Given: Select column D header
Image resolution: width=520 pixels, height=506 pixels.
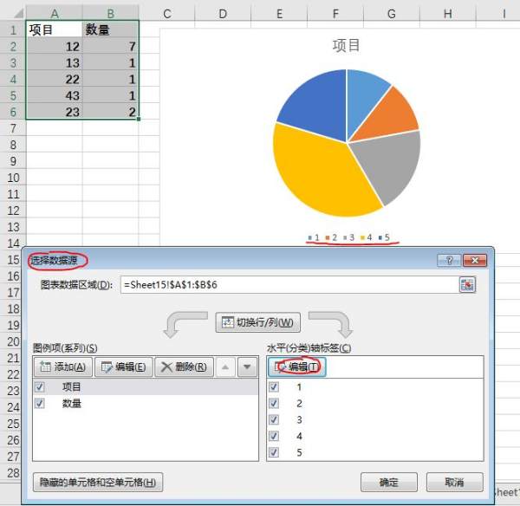Looking at the screenshot, I should [x=223, y=13].
